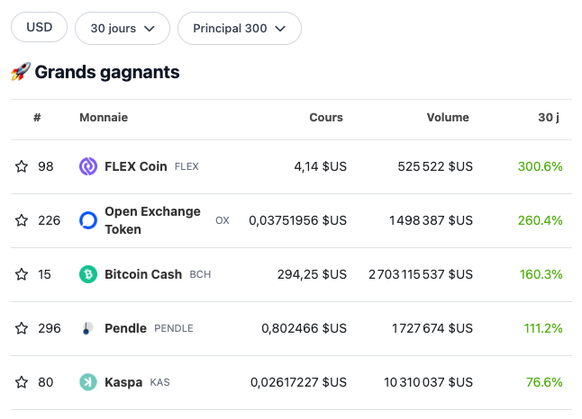
Task: Open the Bitcoin Cash name link
Action: click(x=143, y=274)
